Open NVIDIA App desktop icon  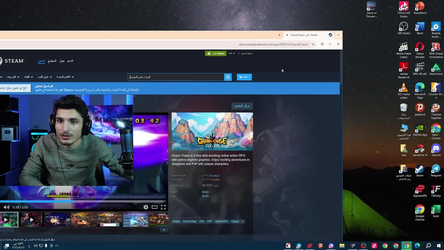pos(420,130)
